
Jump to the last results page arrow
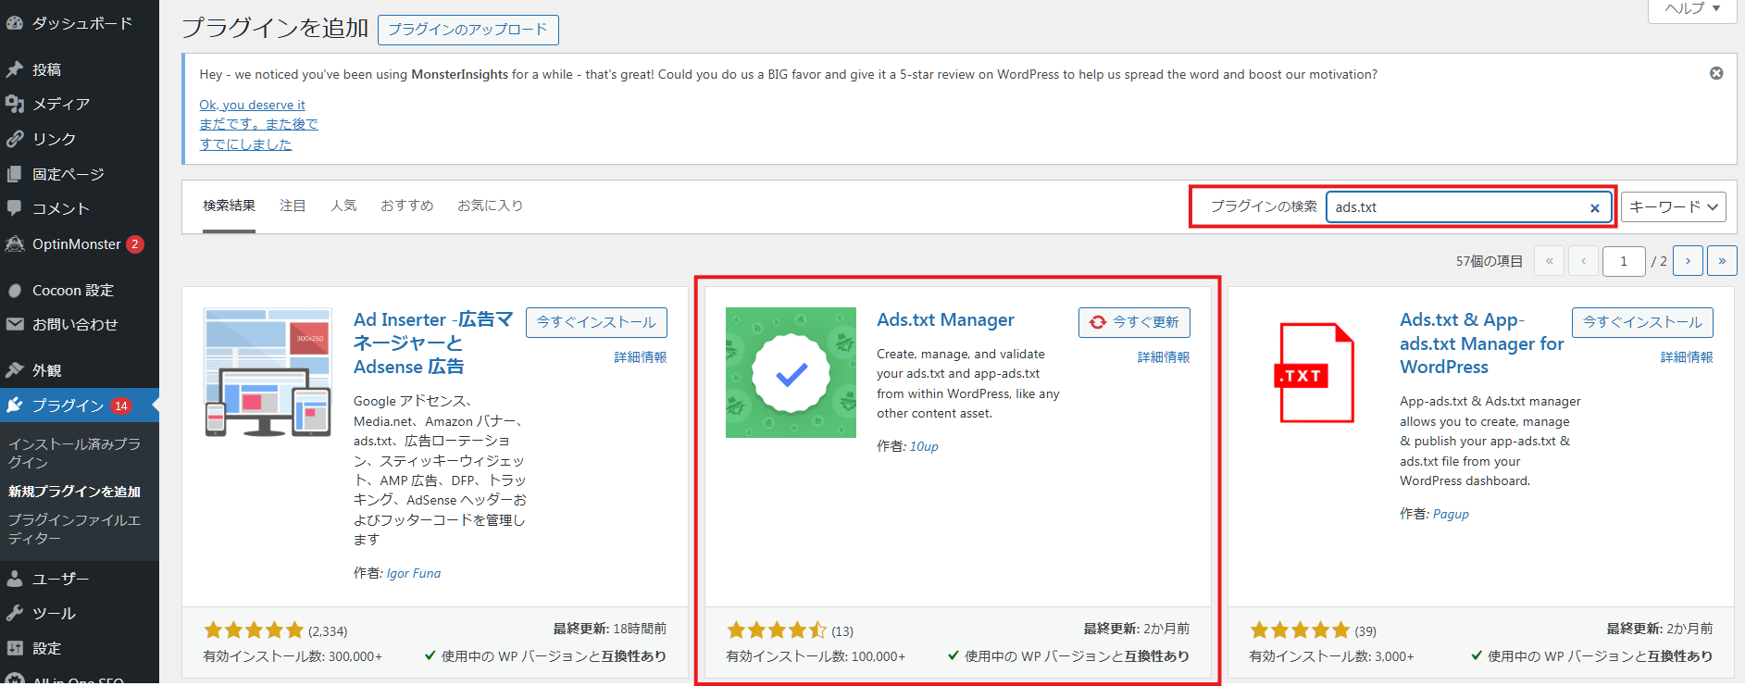1722,261
